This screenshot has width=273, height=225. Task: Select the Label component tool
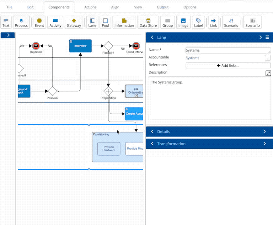coord(198,22)
